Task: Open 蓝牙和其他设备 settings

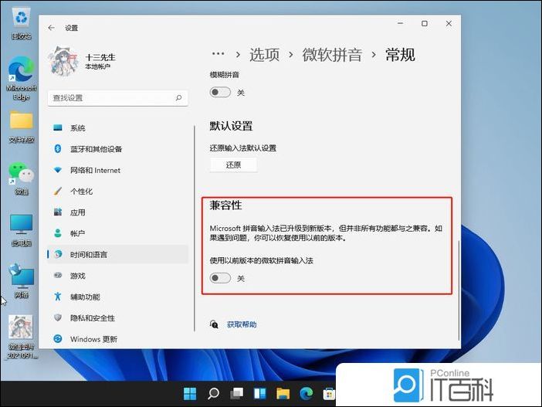Action: 117,149
